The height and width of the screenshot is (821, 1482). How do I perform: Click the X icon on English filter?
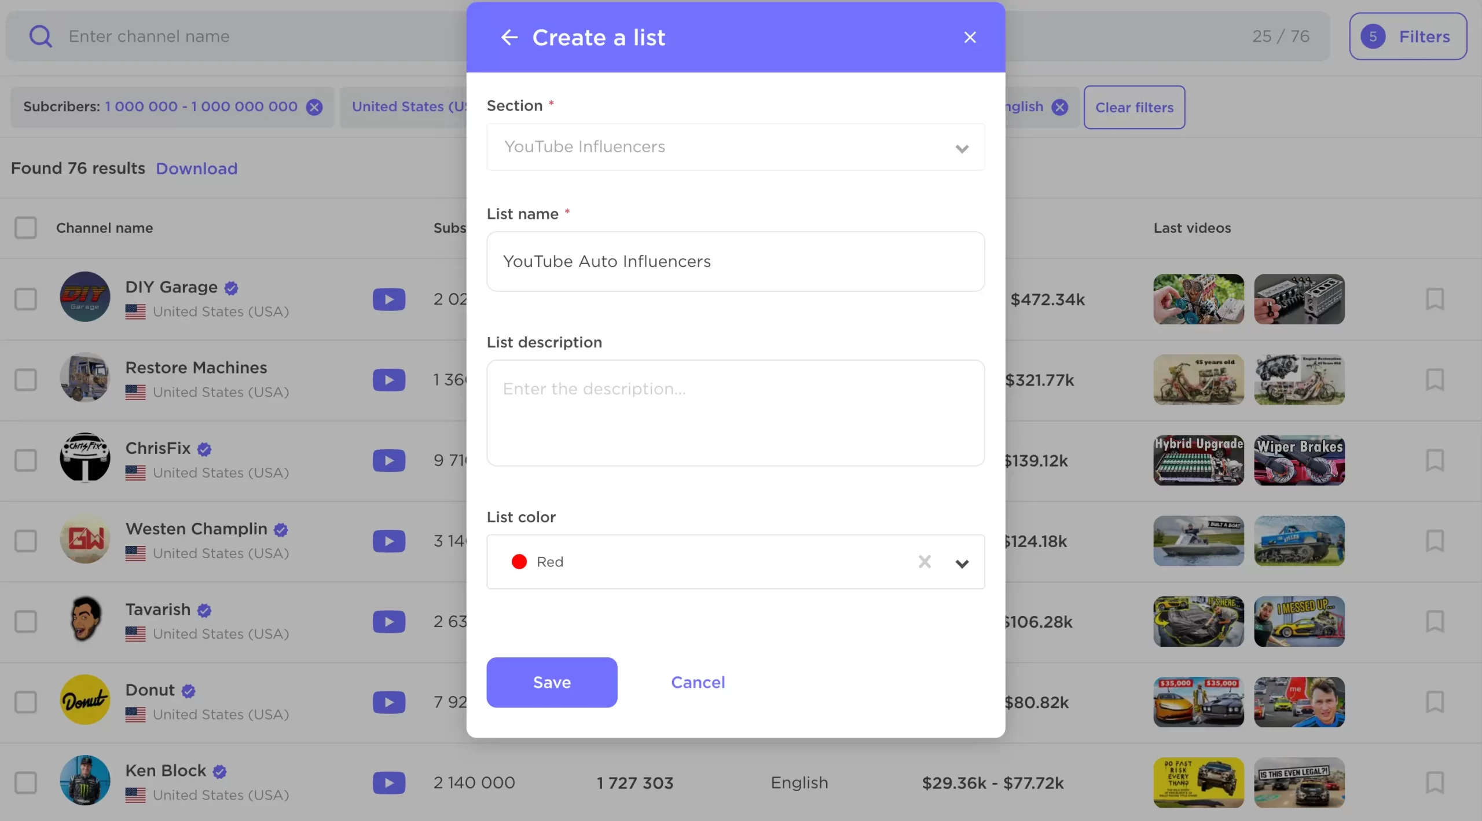(1058, 106)
